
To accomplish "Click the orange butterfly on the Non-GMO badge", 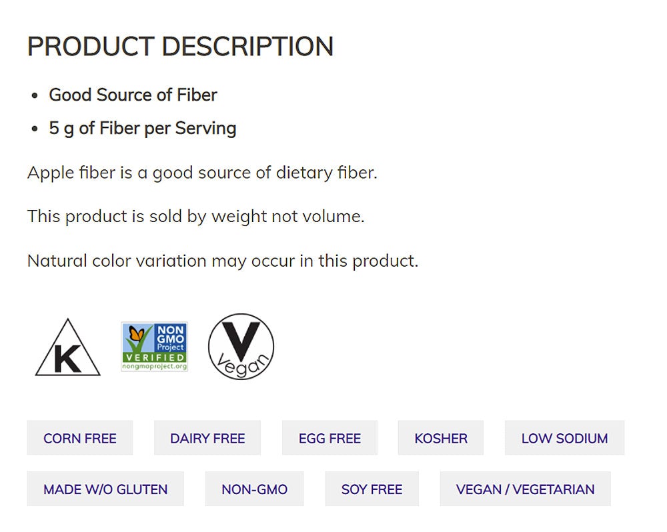I will point(136,335).
